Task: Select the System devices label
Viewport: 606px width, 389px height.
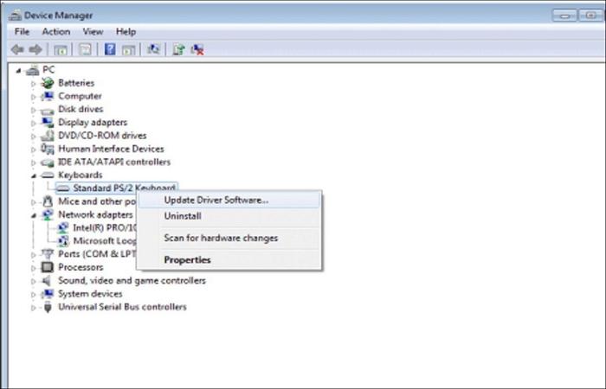Action: (x=90, y=294)
